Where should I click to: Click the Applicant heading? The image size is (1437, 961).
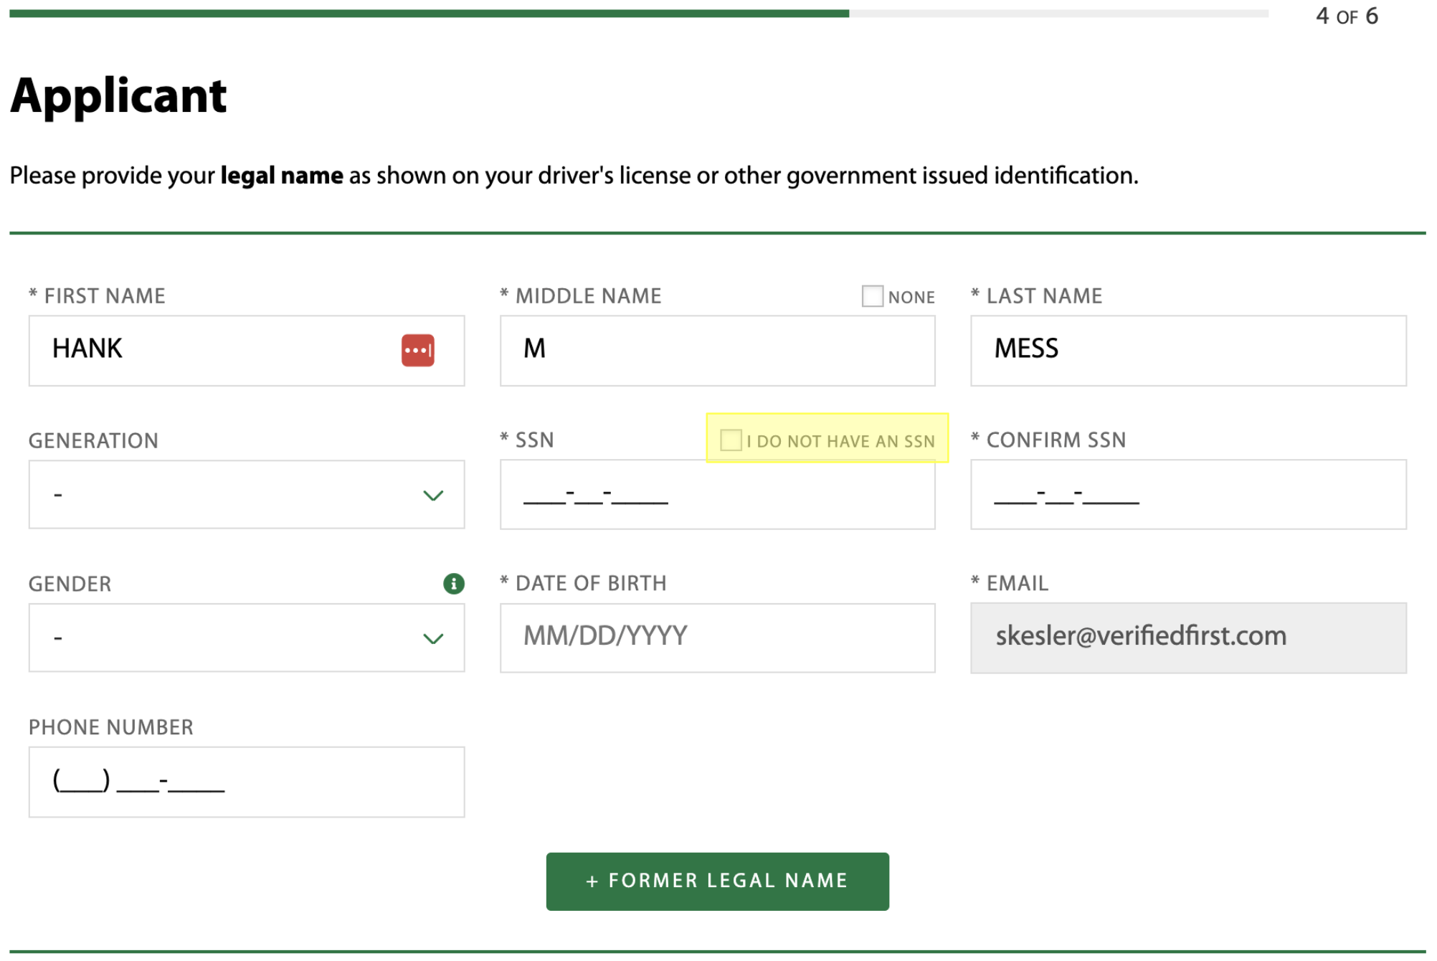(118, 96)
